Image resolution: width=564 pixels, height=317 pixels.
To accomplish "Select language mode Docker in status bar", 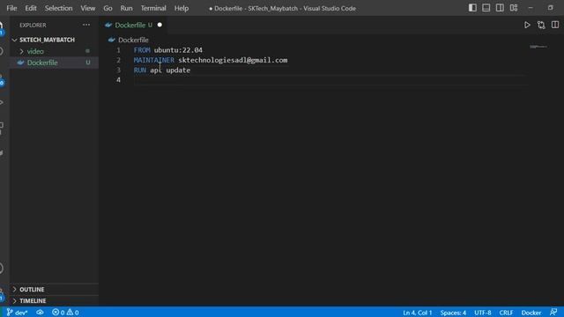I will pyautogui.click(x=531, y=313).
